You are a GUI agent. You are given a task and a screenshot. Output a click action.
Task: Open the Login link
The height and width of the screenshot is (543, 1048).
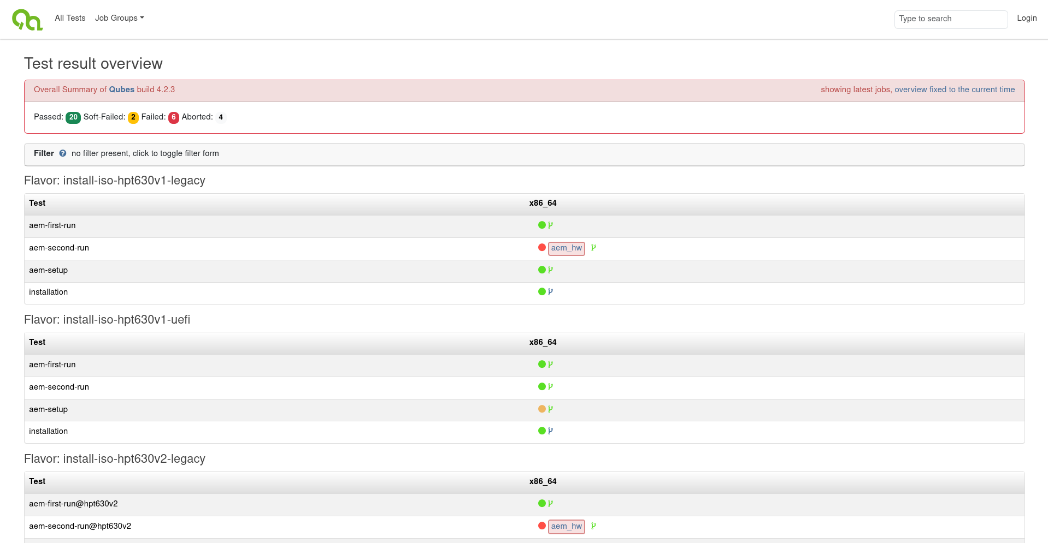1027,18
